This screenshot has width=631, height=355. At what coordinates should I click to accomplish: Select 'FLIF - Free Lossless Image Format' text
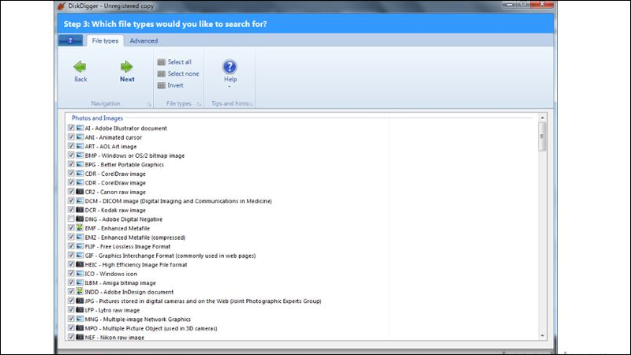(x=128, y=246)
